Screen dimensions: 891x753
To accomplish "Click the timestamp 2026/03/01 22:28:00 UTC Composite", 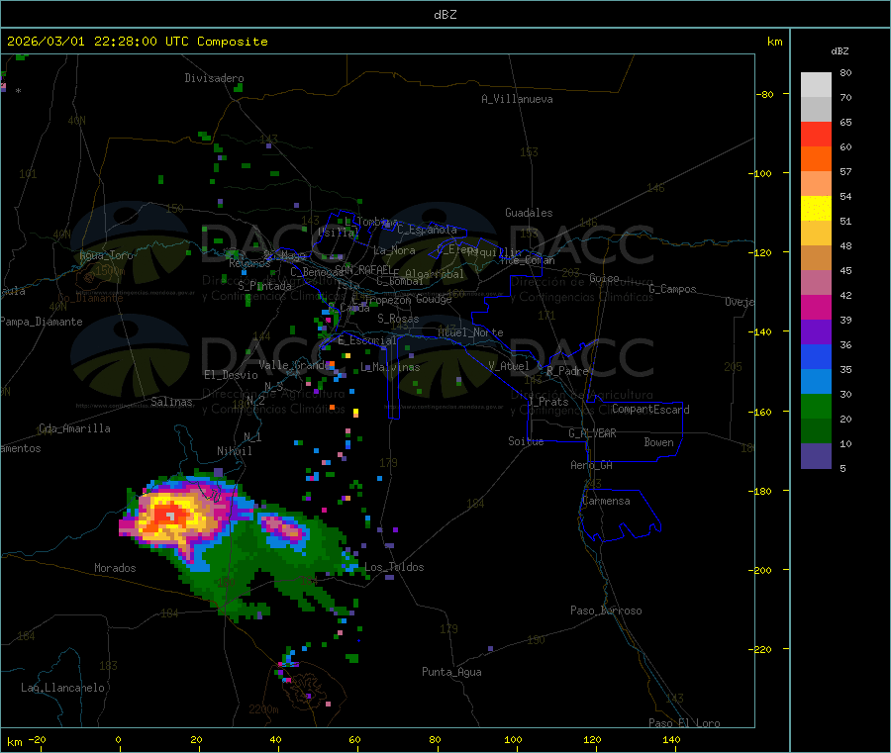I will click(137, 42).
